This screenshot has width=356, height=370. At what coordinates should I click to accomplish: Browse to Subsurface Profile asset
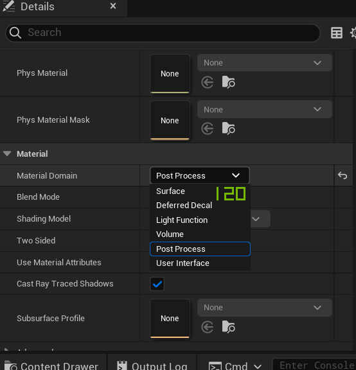[229, 328]
